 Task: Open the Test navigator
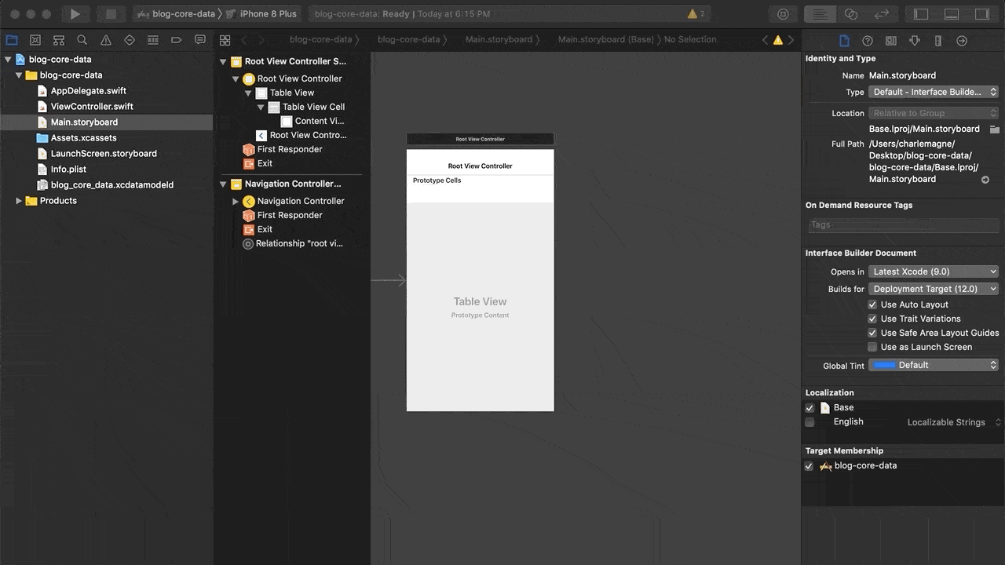(130, 40)
